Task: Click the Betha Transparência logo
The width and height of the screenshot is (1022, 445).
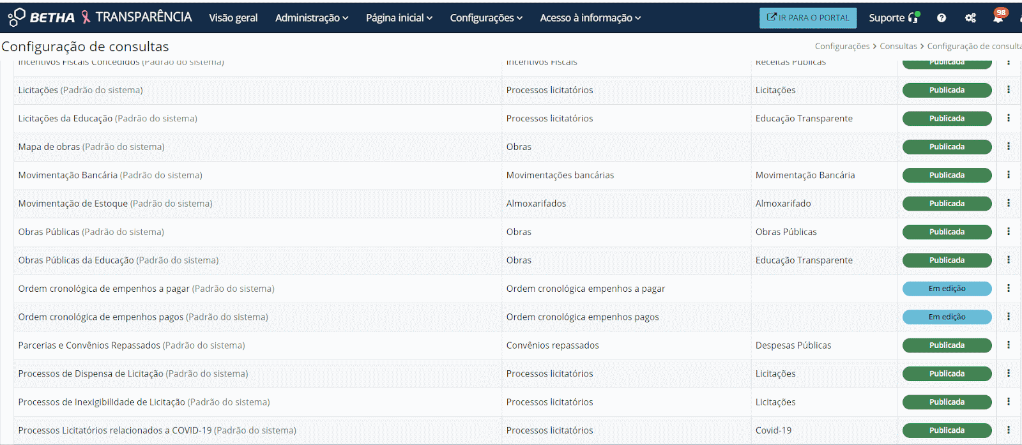Action: point(100,17)
